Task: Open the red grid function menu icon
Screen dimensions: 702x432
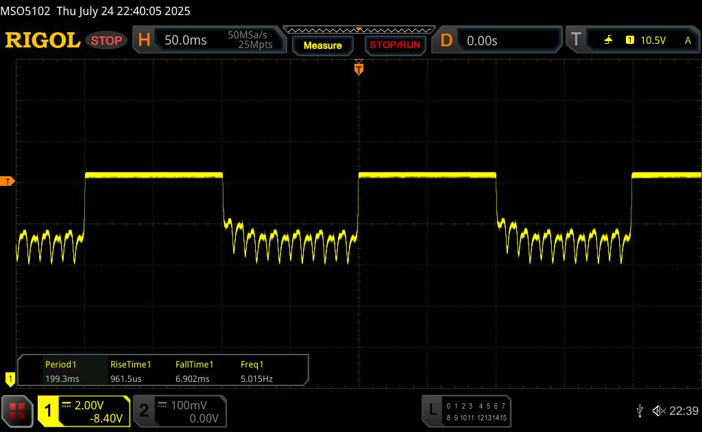Action: tap(17, 410)
